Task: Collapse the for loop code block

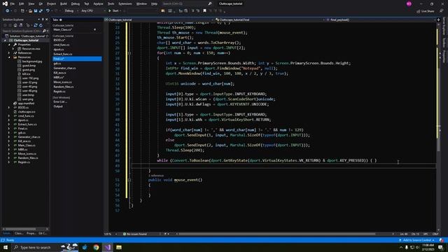Action: click(129, 53)
